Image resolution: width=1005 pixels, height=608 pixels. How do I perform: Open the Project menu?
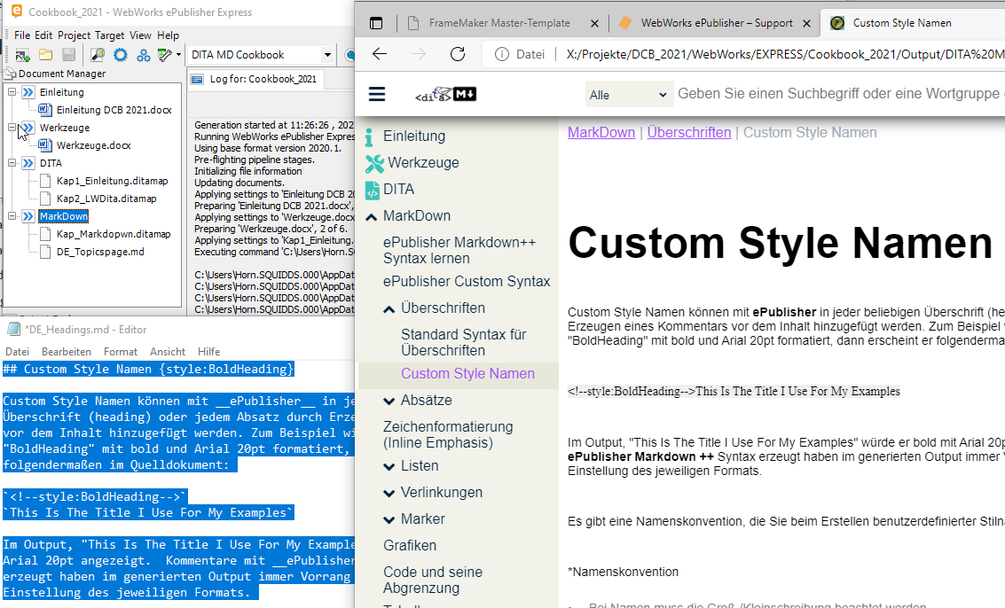tap(74, 35)
